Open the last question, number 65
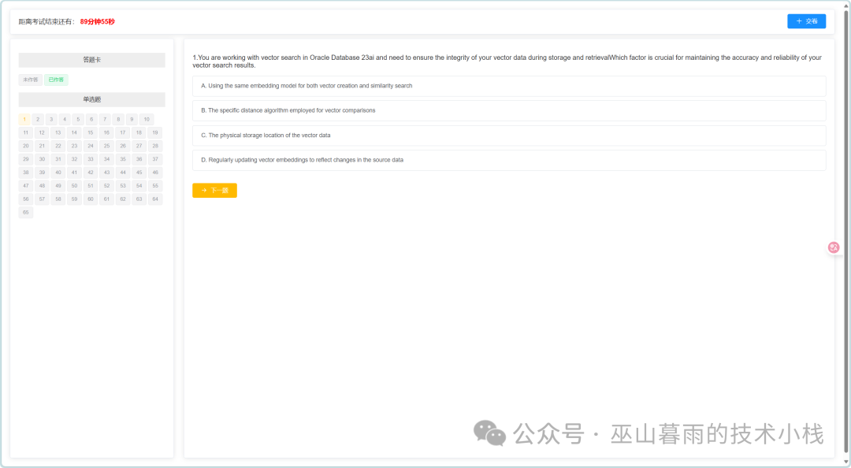The image size is (851, 468). point(25,212)
